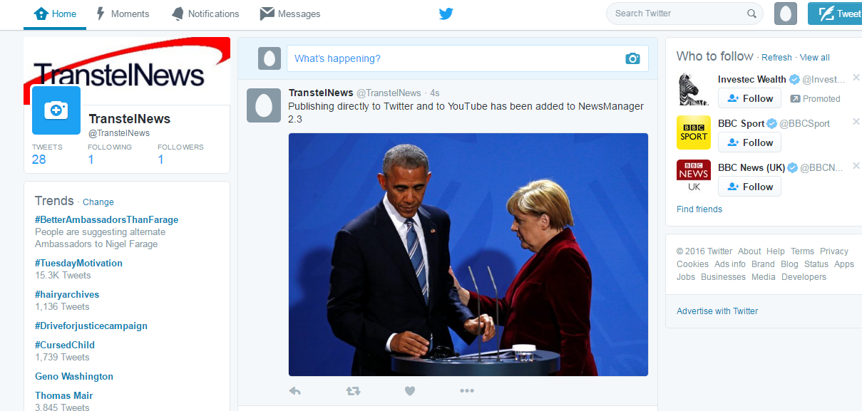Click the Twitter bird logo
Viewport: 862px width, 411px height.
point(446,14)
